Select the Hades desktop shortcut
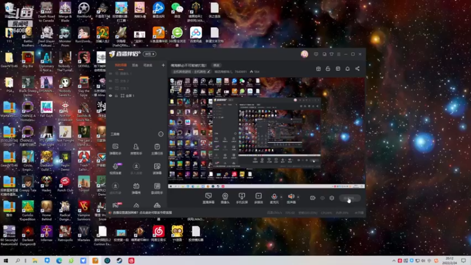Viewport: 471px width, 265px height. pyautogui.click(x=47, y=184)
